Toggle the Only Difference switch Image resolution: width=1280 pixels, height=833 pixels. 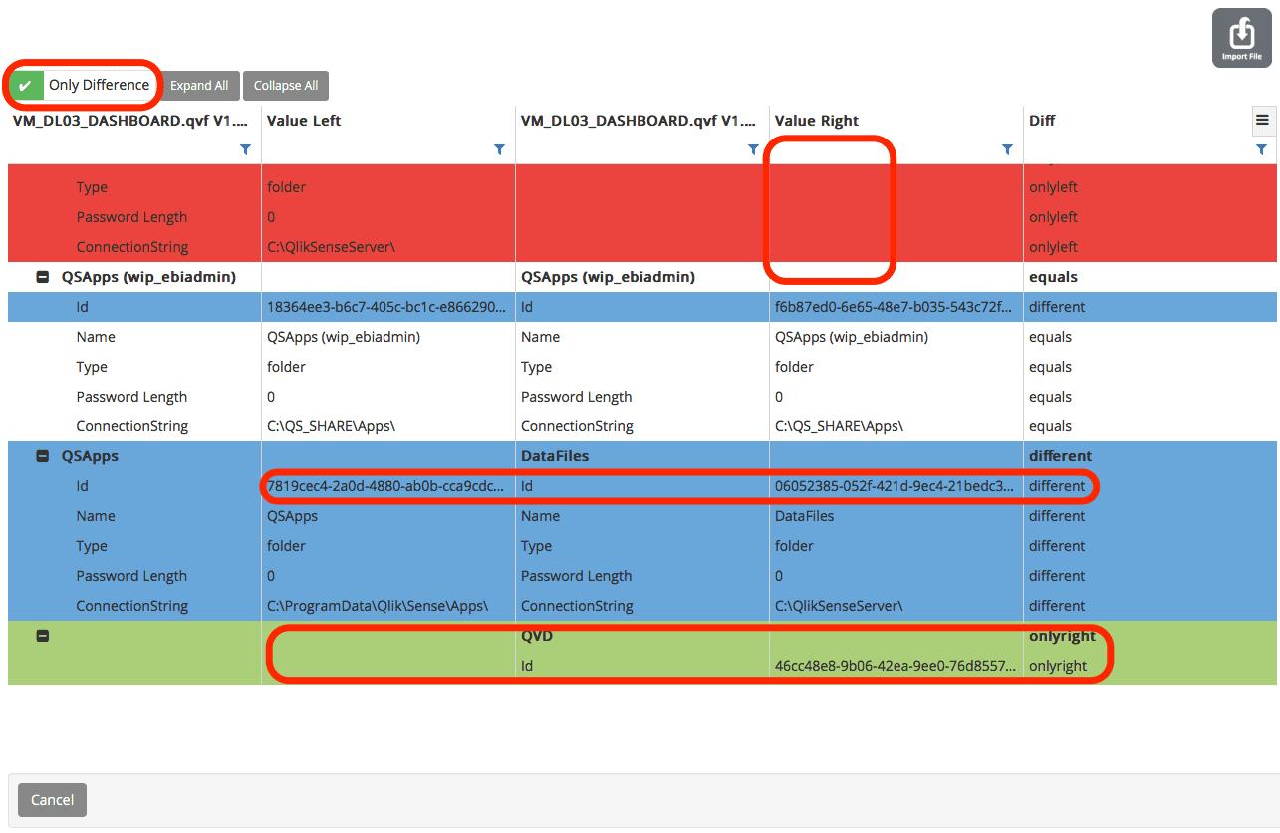(27, 86)
